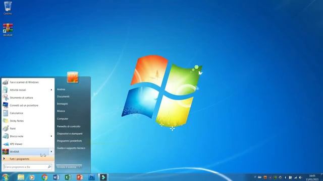Launch Strumento di cattura

[x=28, y=98]
